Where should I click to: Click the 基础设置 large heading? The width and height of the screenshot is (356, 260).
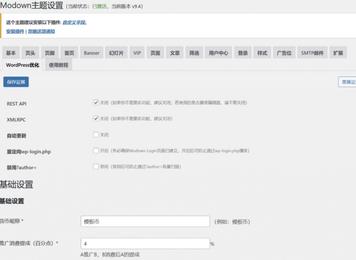pos(17,184)
